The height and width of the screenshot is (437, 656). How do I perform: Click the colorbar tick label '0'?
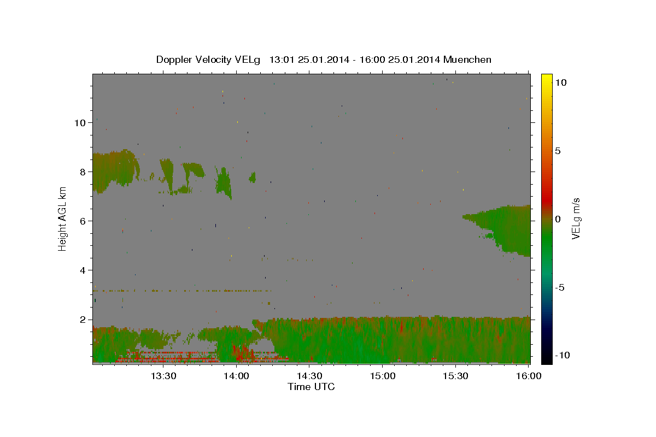point(558,219)
